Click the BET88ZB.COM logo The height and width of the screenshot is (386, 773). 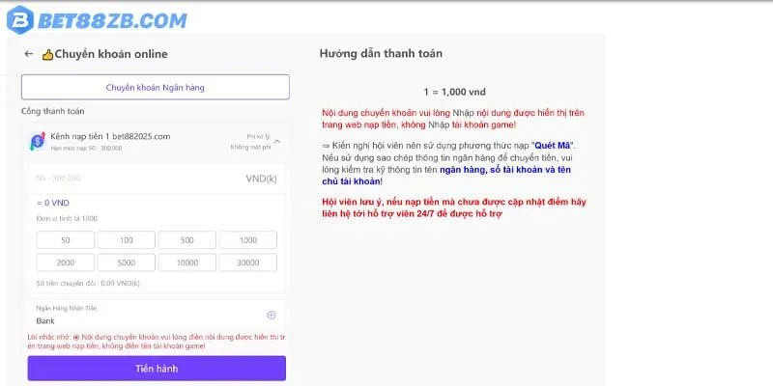97,20
